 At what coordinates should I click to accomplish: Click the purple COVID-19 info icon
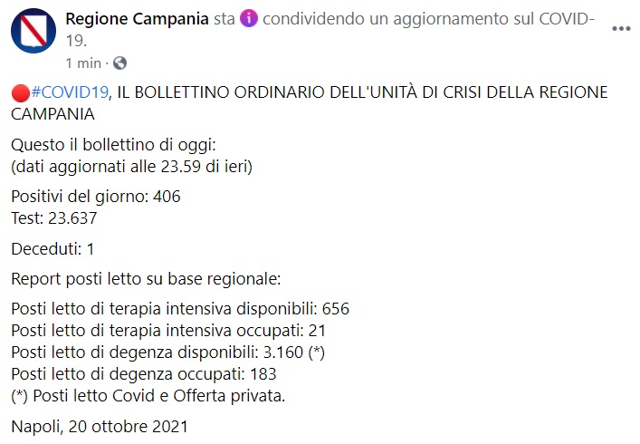[249, 19]
